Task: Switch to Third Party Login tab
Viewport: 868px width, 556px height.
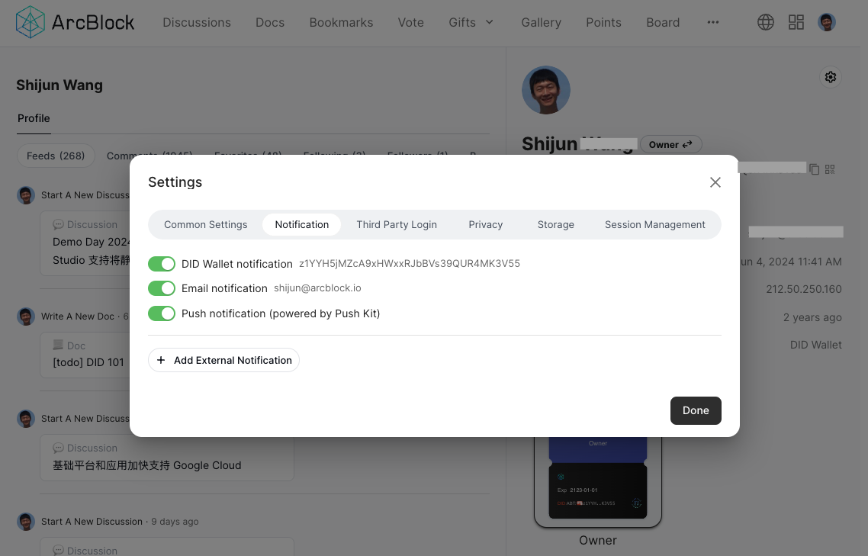Action: (397, 224)
